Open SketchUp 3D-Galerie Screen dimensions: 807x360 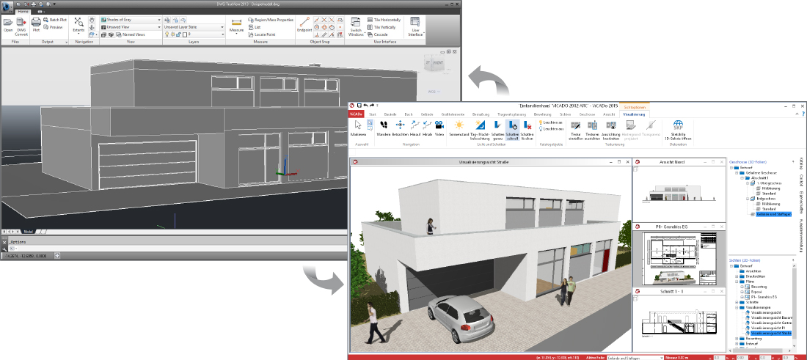pyautogui.click(x=678, y=130)
